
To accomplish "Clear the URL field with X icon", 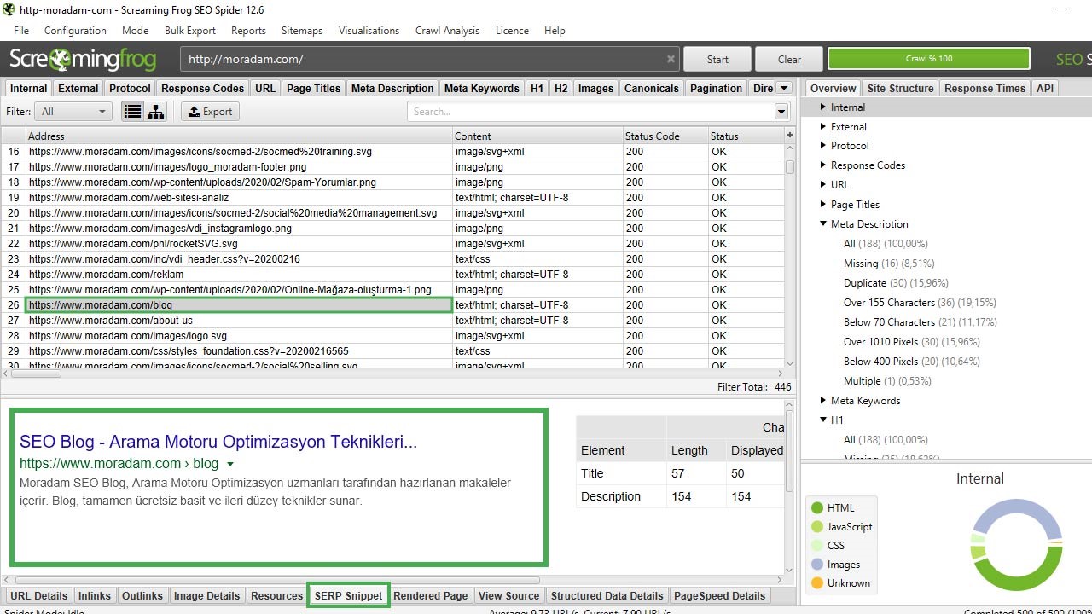I will (x=671, y=60).
